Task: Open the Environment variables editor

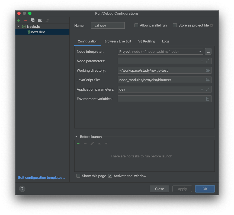Action: tap(208, 99)
